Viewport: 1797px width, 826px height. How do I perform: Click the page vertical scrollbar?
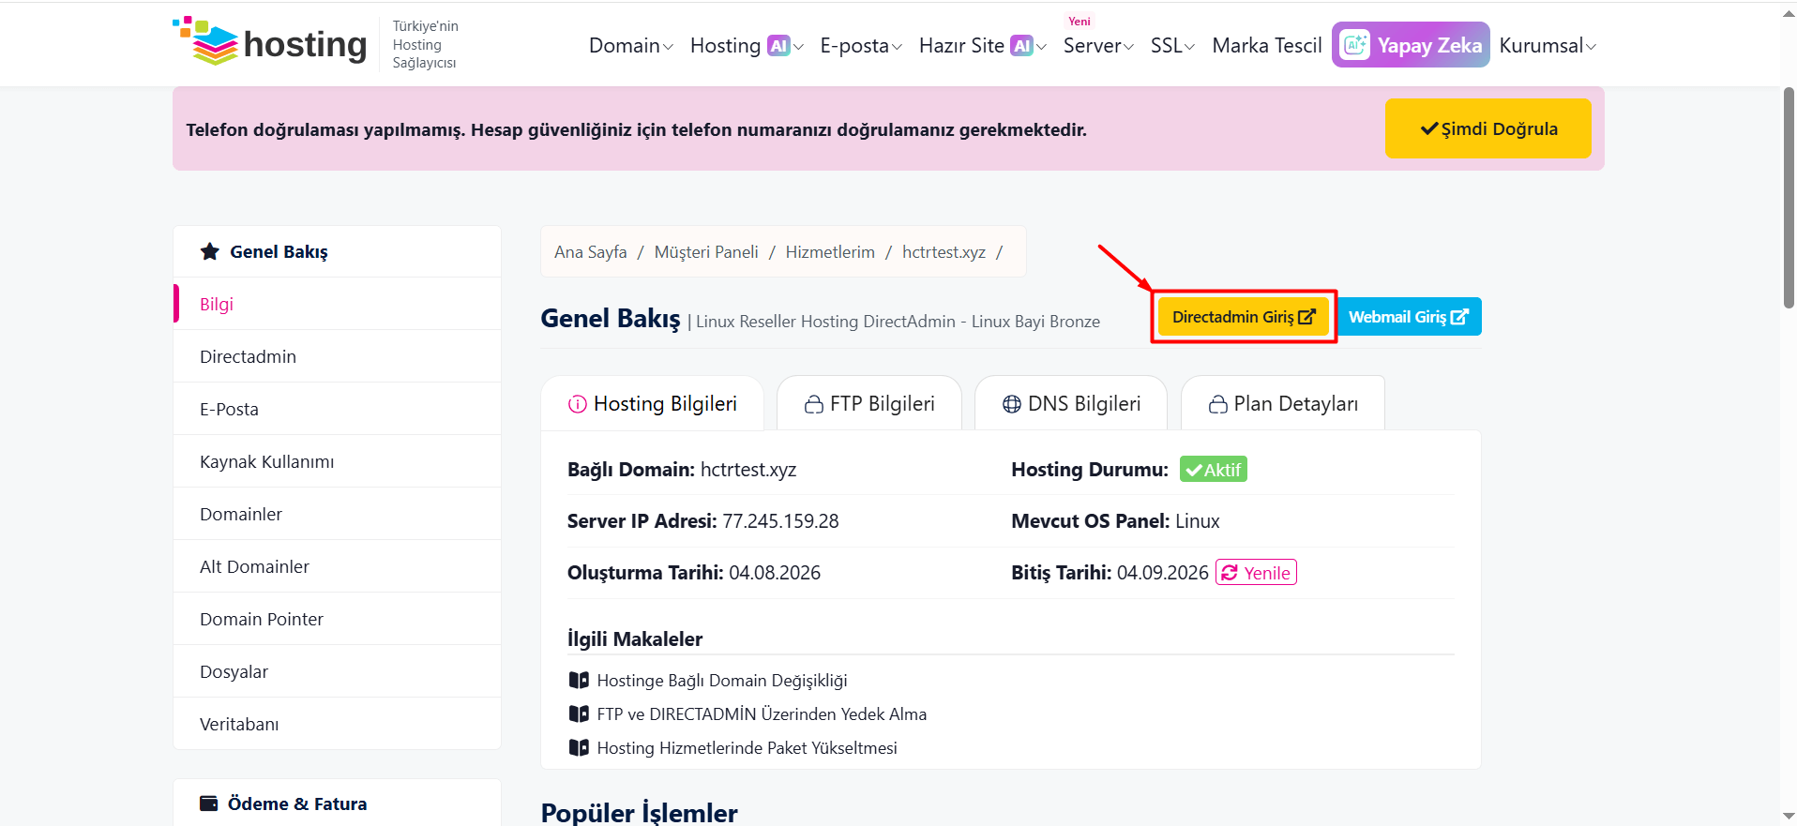pos(1789,197)
